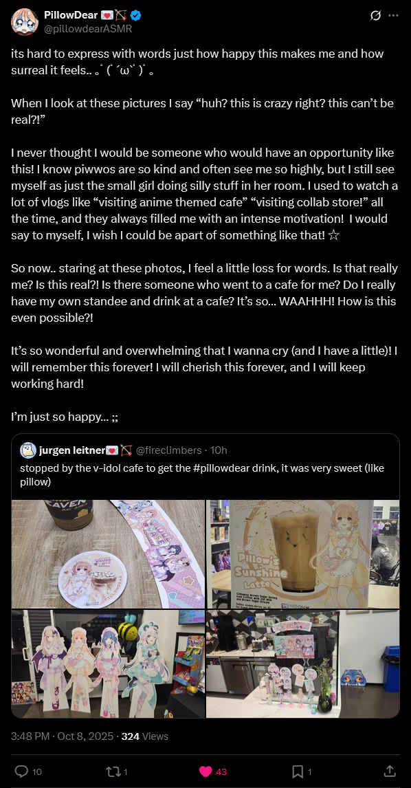Open PillowDear's profile avatar

[25, 22]
